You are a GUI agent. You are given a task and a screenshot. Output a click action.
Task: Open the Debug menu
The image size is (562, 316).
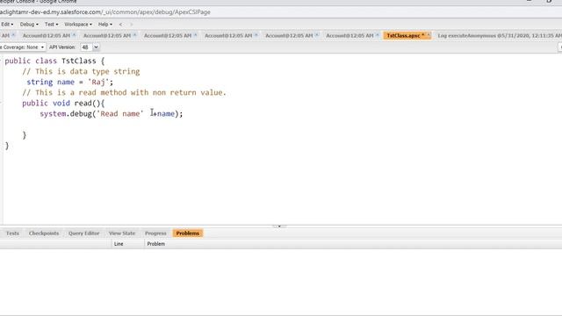pyautogui.click(x=29, y=25)
